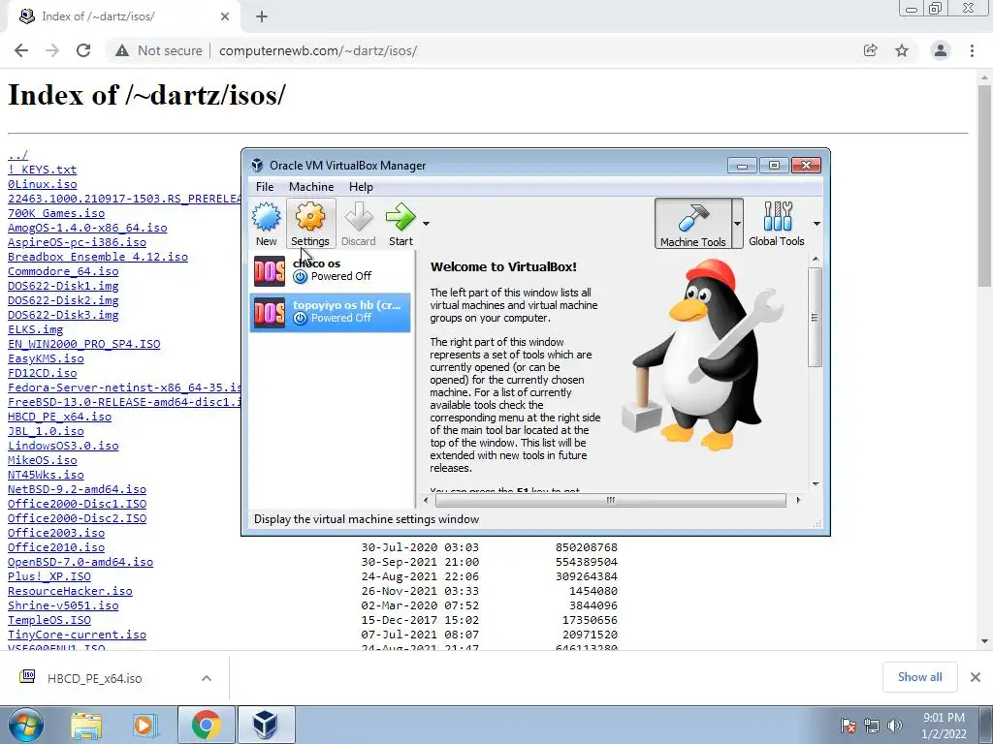This screenshot has height=744, width=993.
Task: Click the welcome pane horizontal scrollbar
Action: (611, 500)
